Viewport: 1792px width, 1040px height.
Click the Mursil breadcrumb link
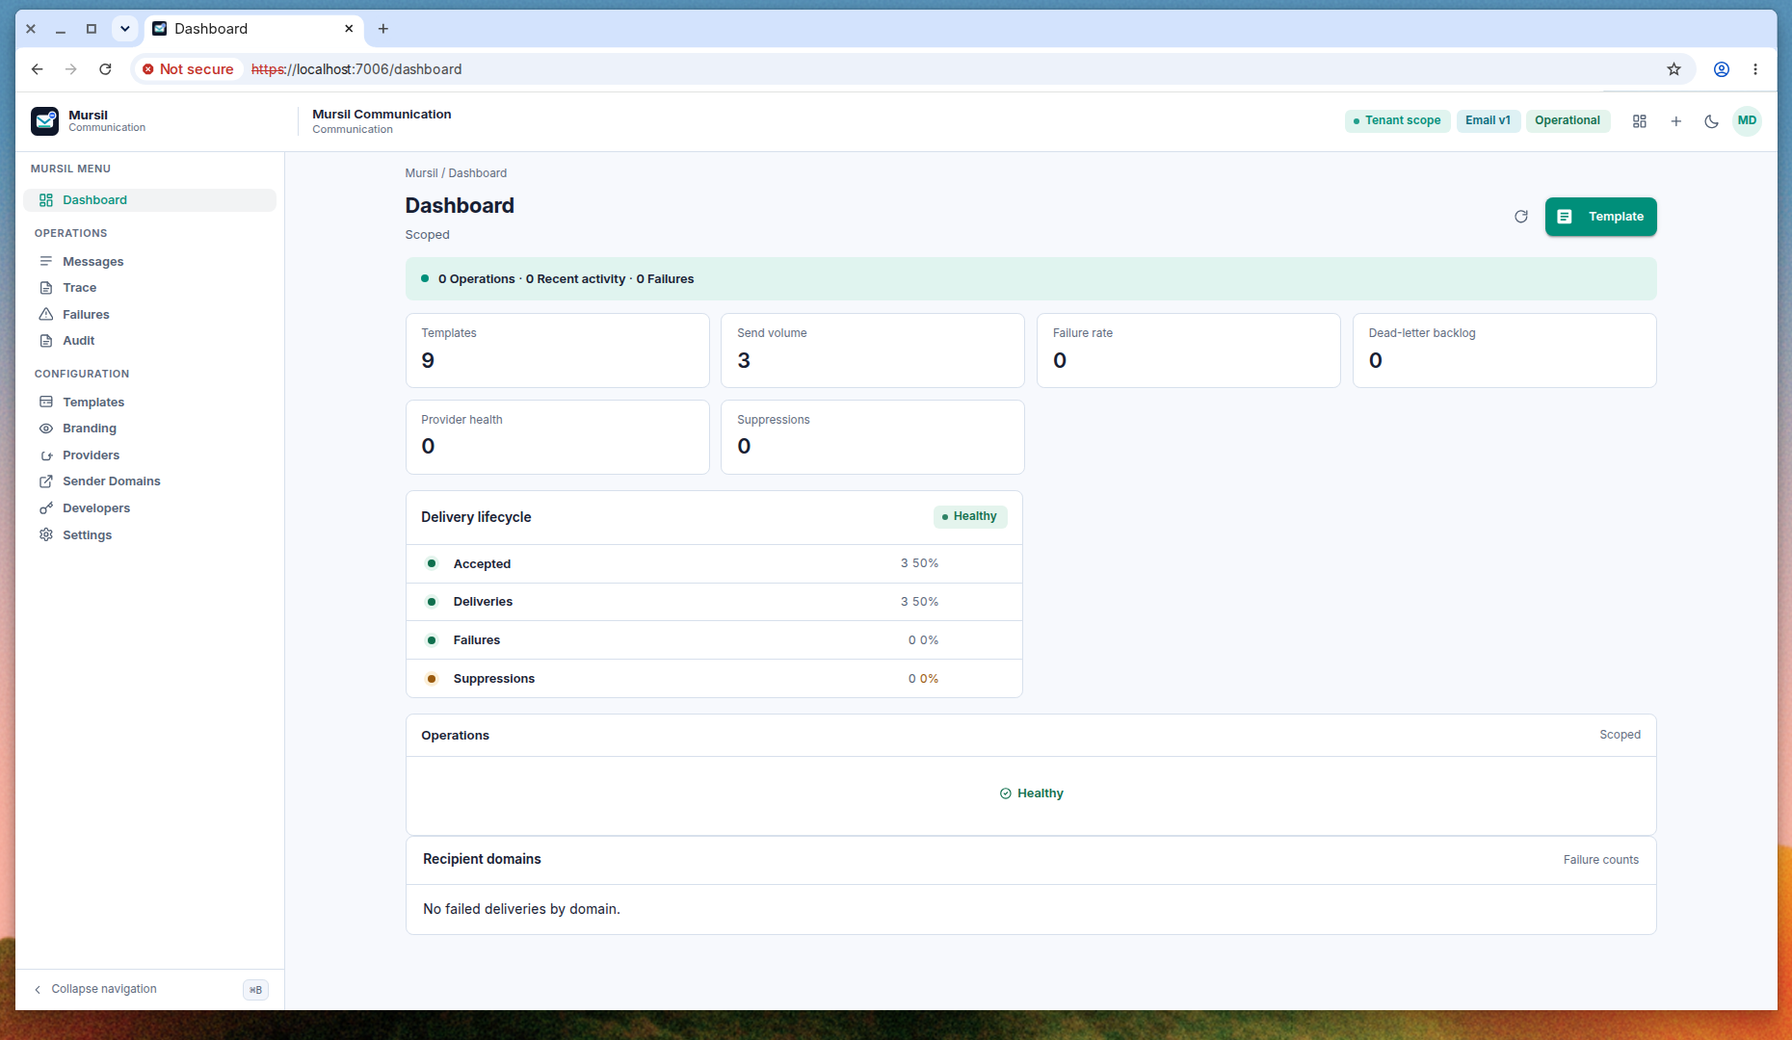point(421,173)
